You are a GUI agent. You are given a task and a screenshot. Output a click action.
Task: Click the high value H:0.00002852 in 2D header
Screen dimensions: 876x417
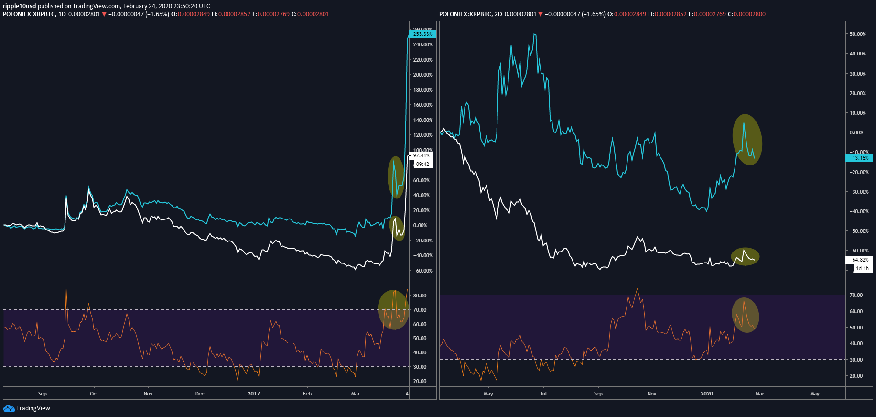(x=667, y=14)
